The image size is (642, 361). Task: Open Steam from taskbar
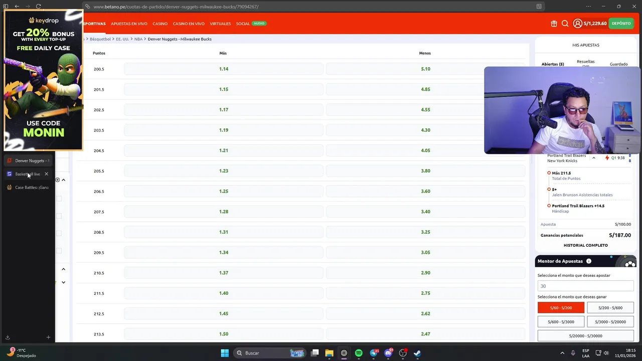click(x=417, y=353)
